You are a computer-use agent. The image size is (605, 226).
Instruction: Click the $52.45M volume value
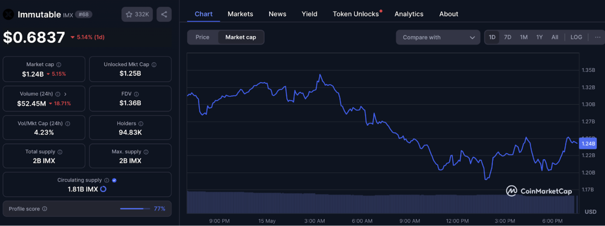click(31, 104)
